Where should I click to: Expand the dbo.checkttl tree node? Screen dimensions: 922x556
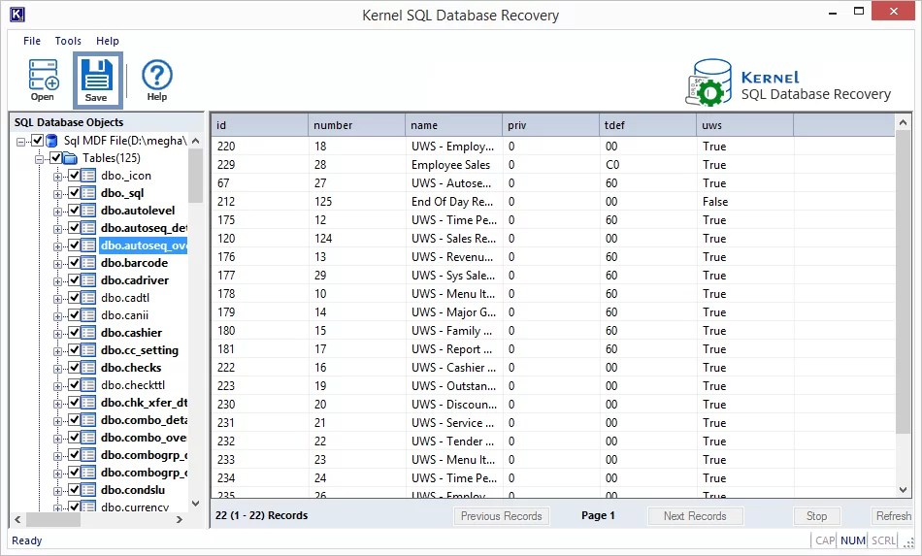57,386
